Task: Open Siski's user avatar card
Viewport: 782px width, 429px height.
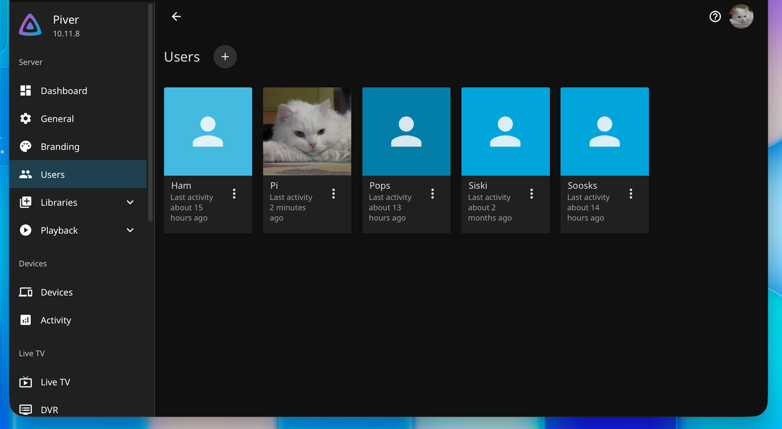Action: 506,131
